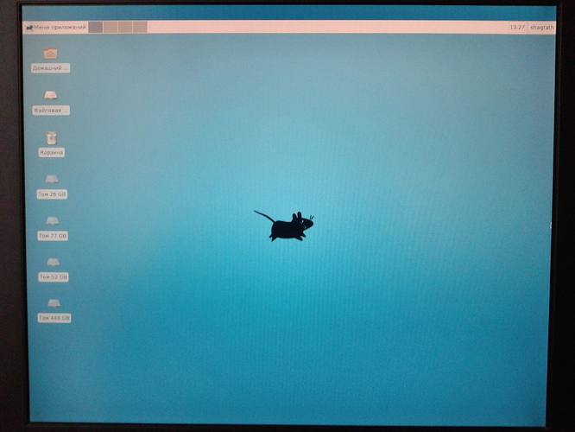Switch to the second workspace in pager
Image resolution: width=575 pixels, height=432 pixels.
click(x=111, y=27)
